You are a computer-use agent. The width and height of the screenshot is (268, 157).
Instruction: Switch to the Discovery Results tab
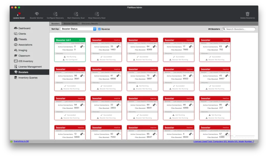pyautogui.click(x=90, y=23)
